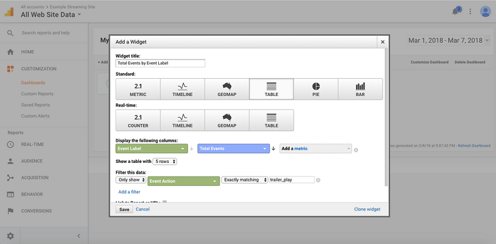Collapse the sidebar with chevron
This screenshot has width=496, height=244.
click(79, 236)
